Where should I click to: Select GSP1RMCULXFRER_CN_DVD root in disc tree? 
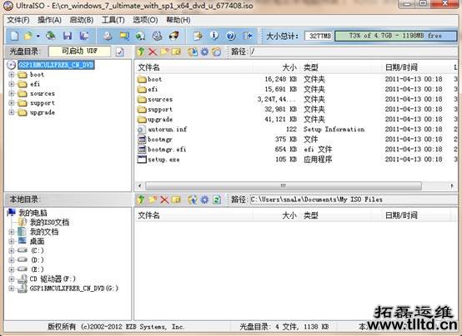(56, 65)
